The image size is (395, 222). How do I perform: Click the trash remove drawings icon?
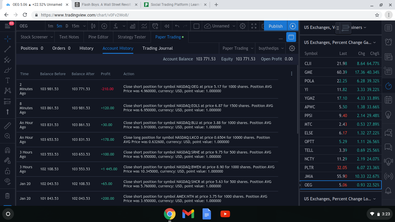pyautogui.click(x=8, y=196)
